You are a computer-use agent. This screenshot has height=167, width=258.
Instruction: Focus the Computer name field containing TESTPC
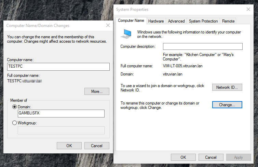pos(58,67)
